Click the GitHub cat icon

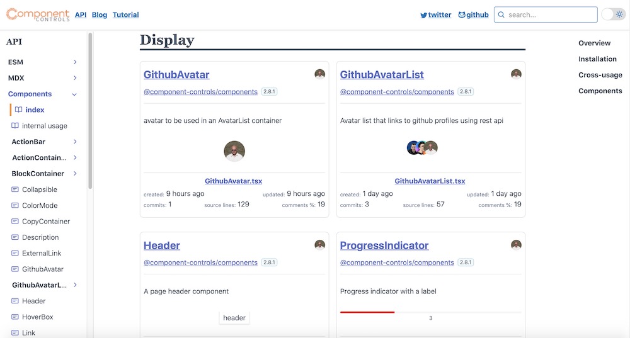coord(462,15)
